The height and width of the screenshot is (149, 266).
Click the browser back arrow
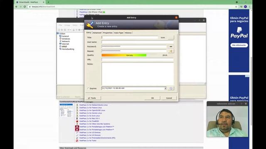tap(17, 7)
